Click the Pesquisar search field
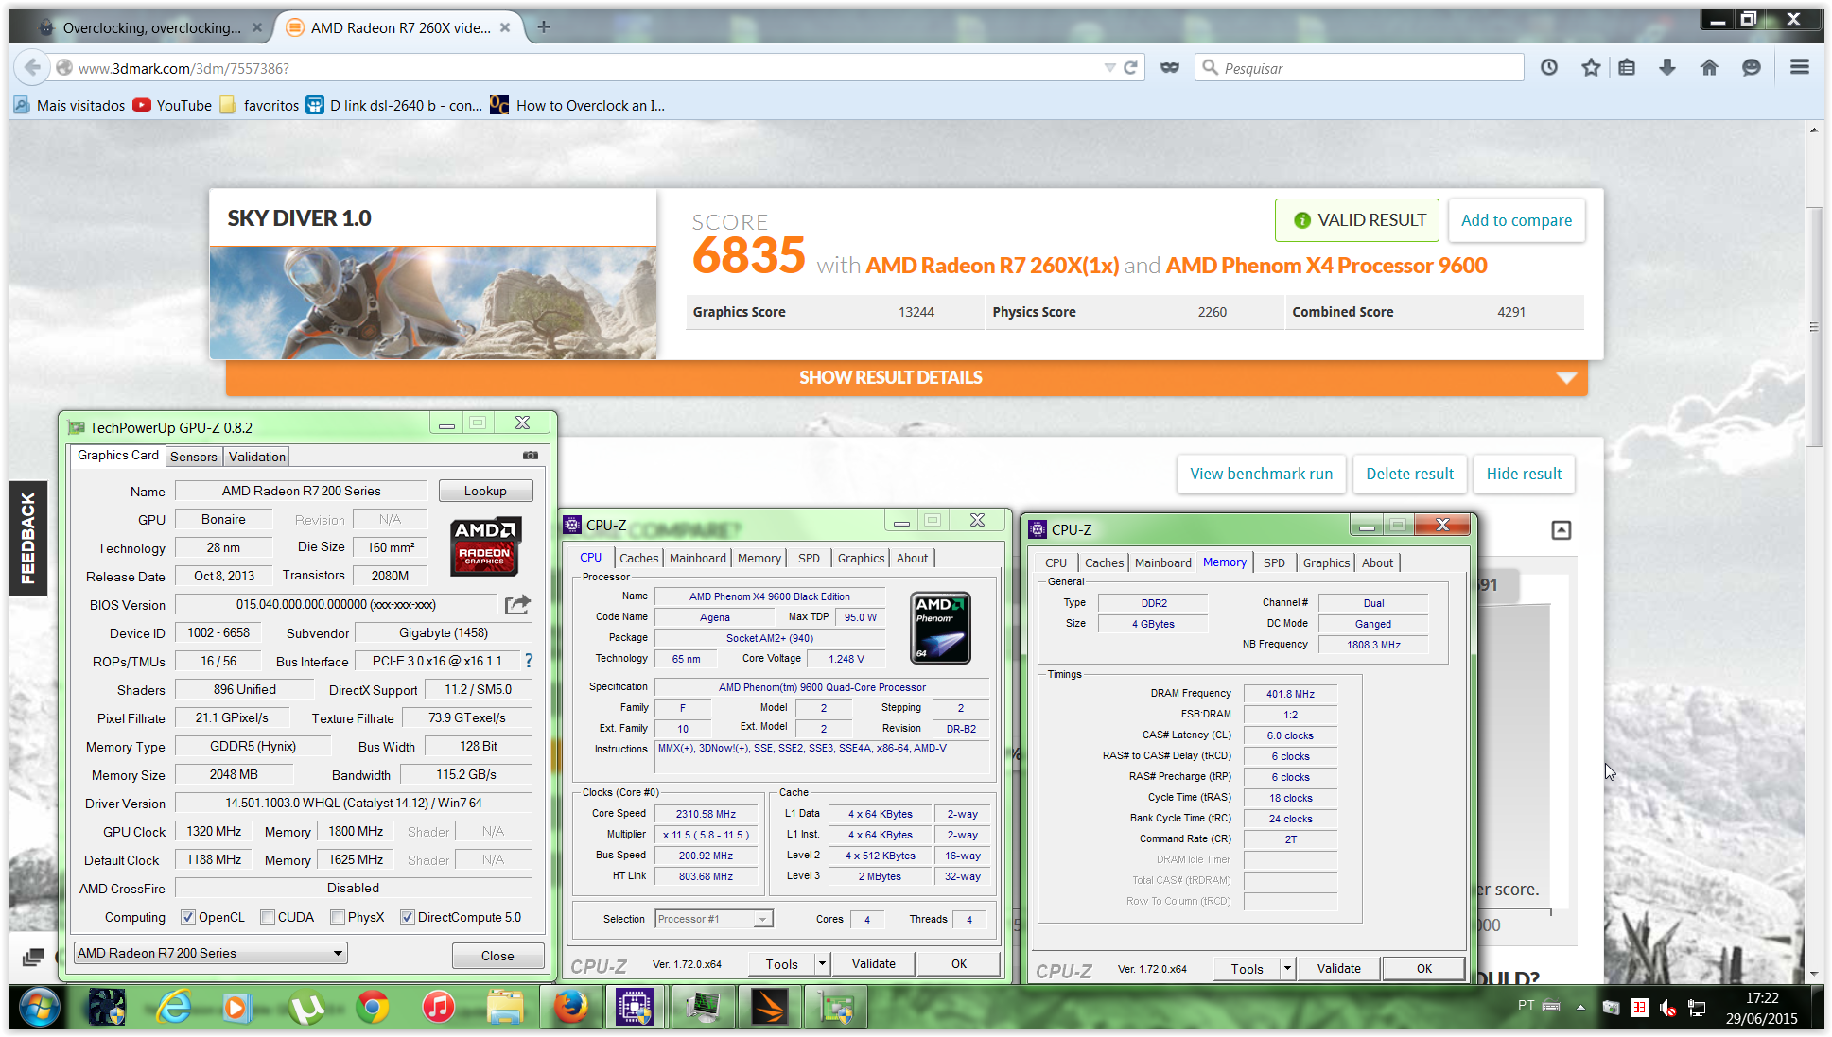 point(1359,67)
